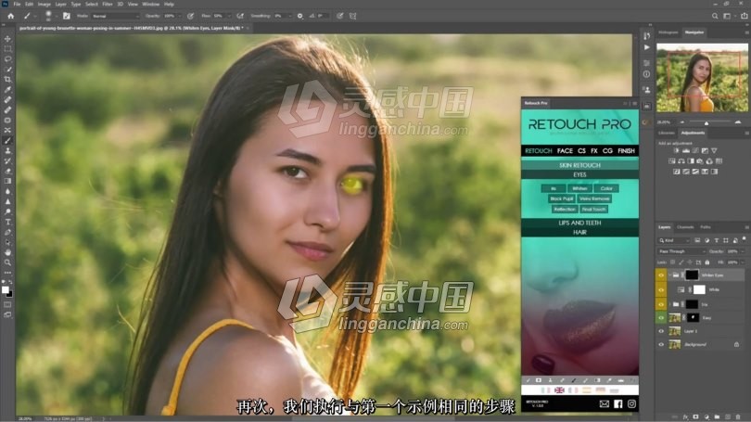
Task: Select the Zoom tool
Action: (x=7, y=262)
